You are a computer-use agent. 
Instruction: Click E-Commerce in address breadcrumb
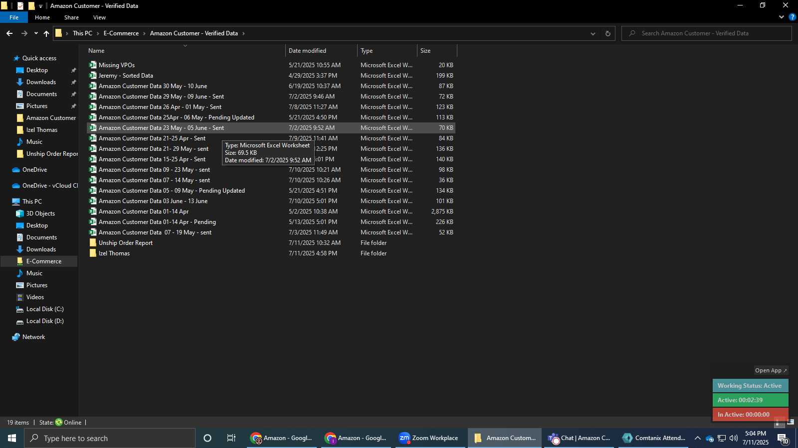click(121, 33)
